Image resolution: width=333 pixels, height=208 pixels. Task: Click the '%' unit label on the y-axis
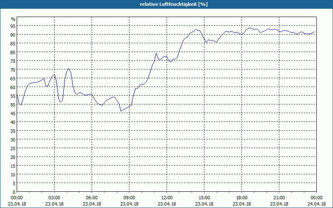[x=13, y=19]
